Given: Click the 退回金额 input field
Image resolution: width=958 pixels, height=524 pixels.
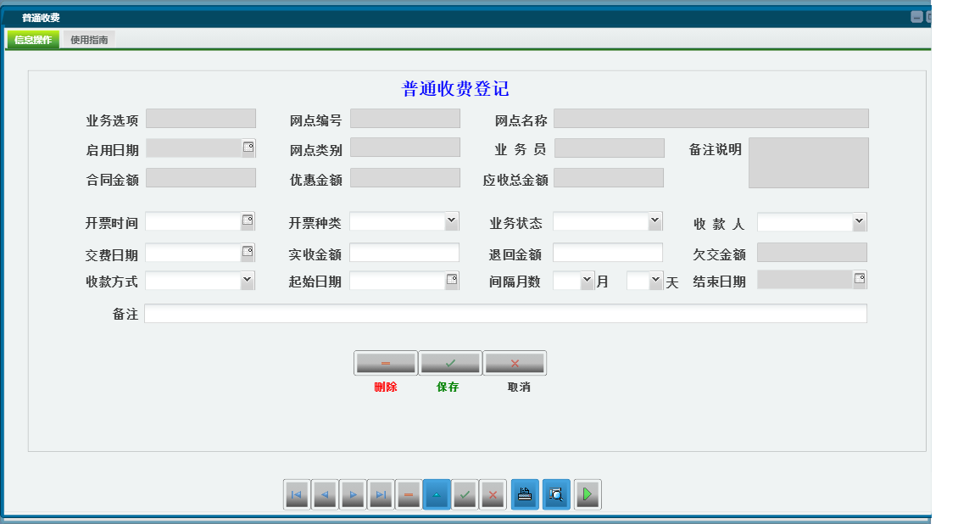Looking at the screenshot, I should [608, 253].
